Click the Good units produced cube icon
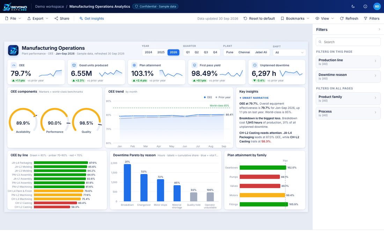Image resolution: width=384 pixels, height=231 pixels. coord(74,65)
